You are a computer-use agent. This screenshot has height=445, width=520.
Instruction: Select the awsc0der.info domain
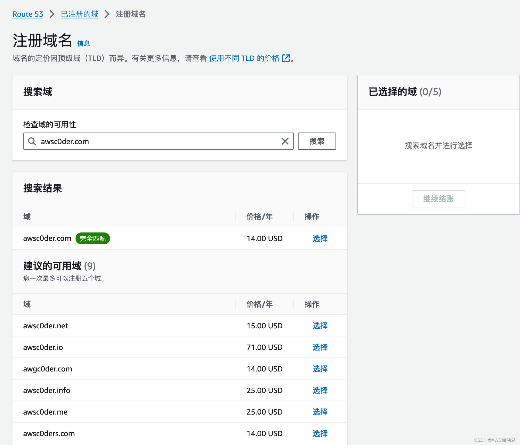click(x=320, y=390)
